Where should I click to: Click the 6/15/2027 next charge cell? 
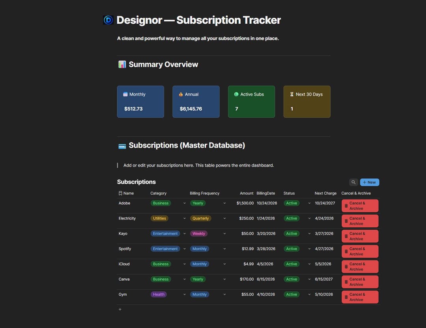point(324,279)
